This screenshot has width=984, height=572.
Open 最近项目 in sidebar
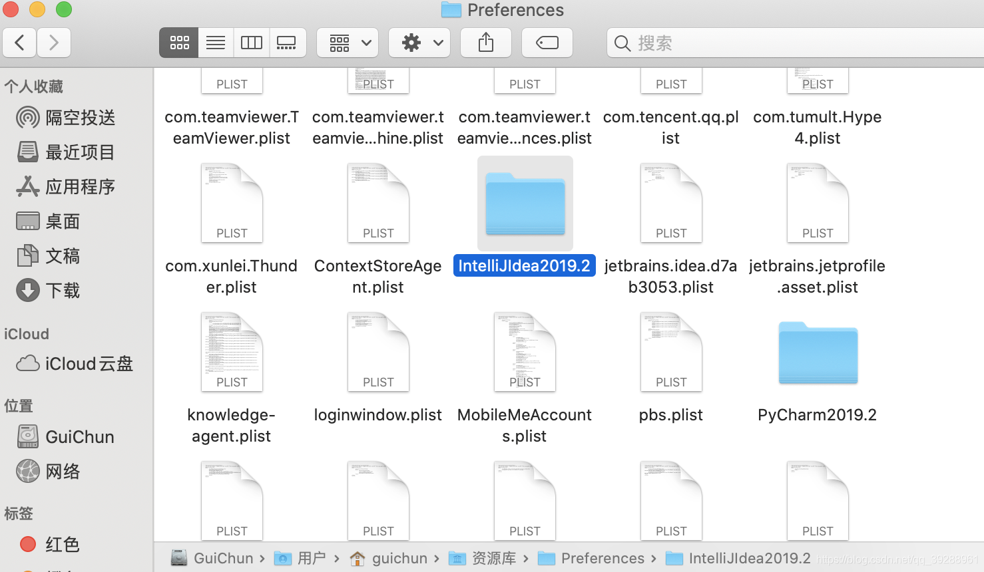point(66,152)
